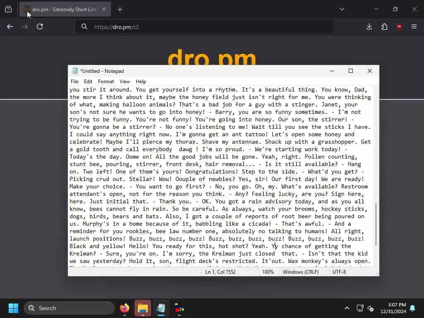
Task: Open a new browser tab
Action: click(x=120, y=10)
